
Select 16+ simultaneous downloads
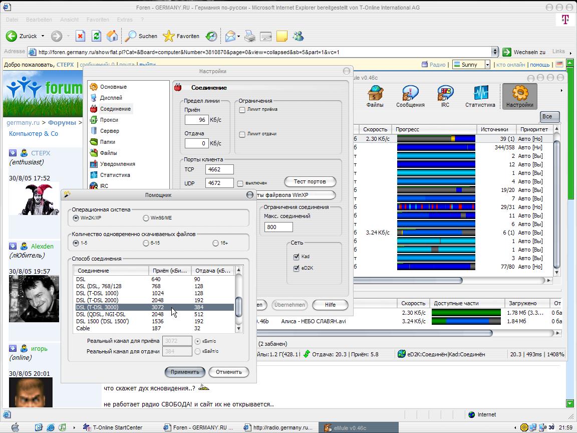tap(216, 243)
